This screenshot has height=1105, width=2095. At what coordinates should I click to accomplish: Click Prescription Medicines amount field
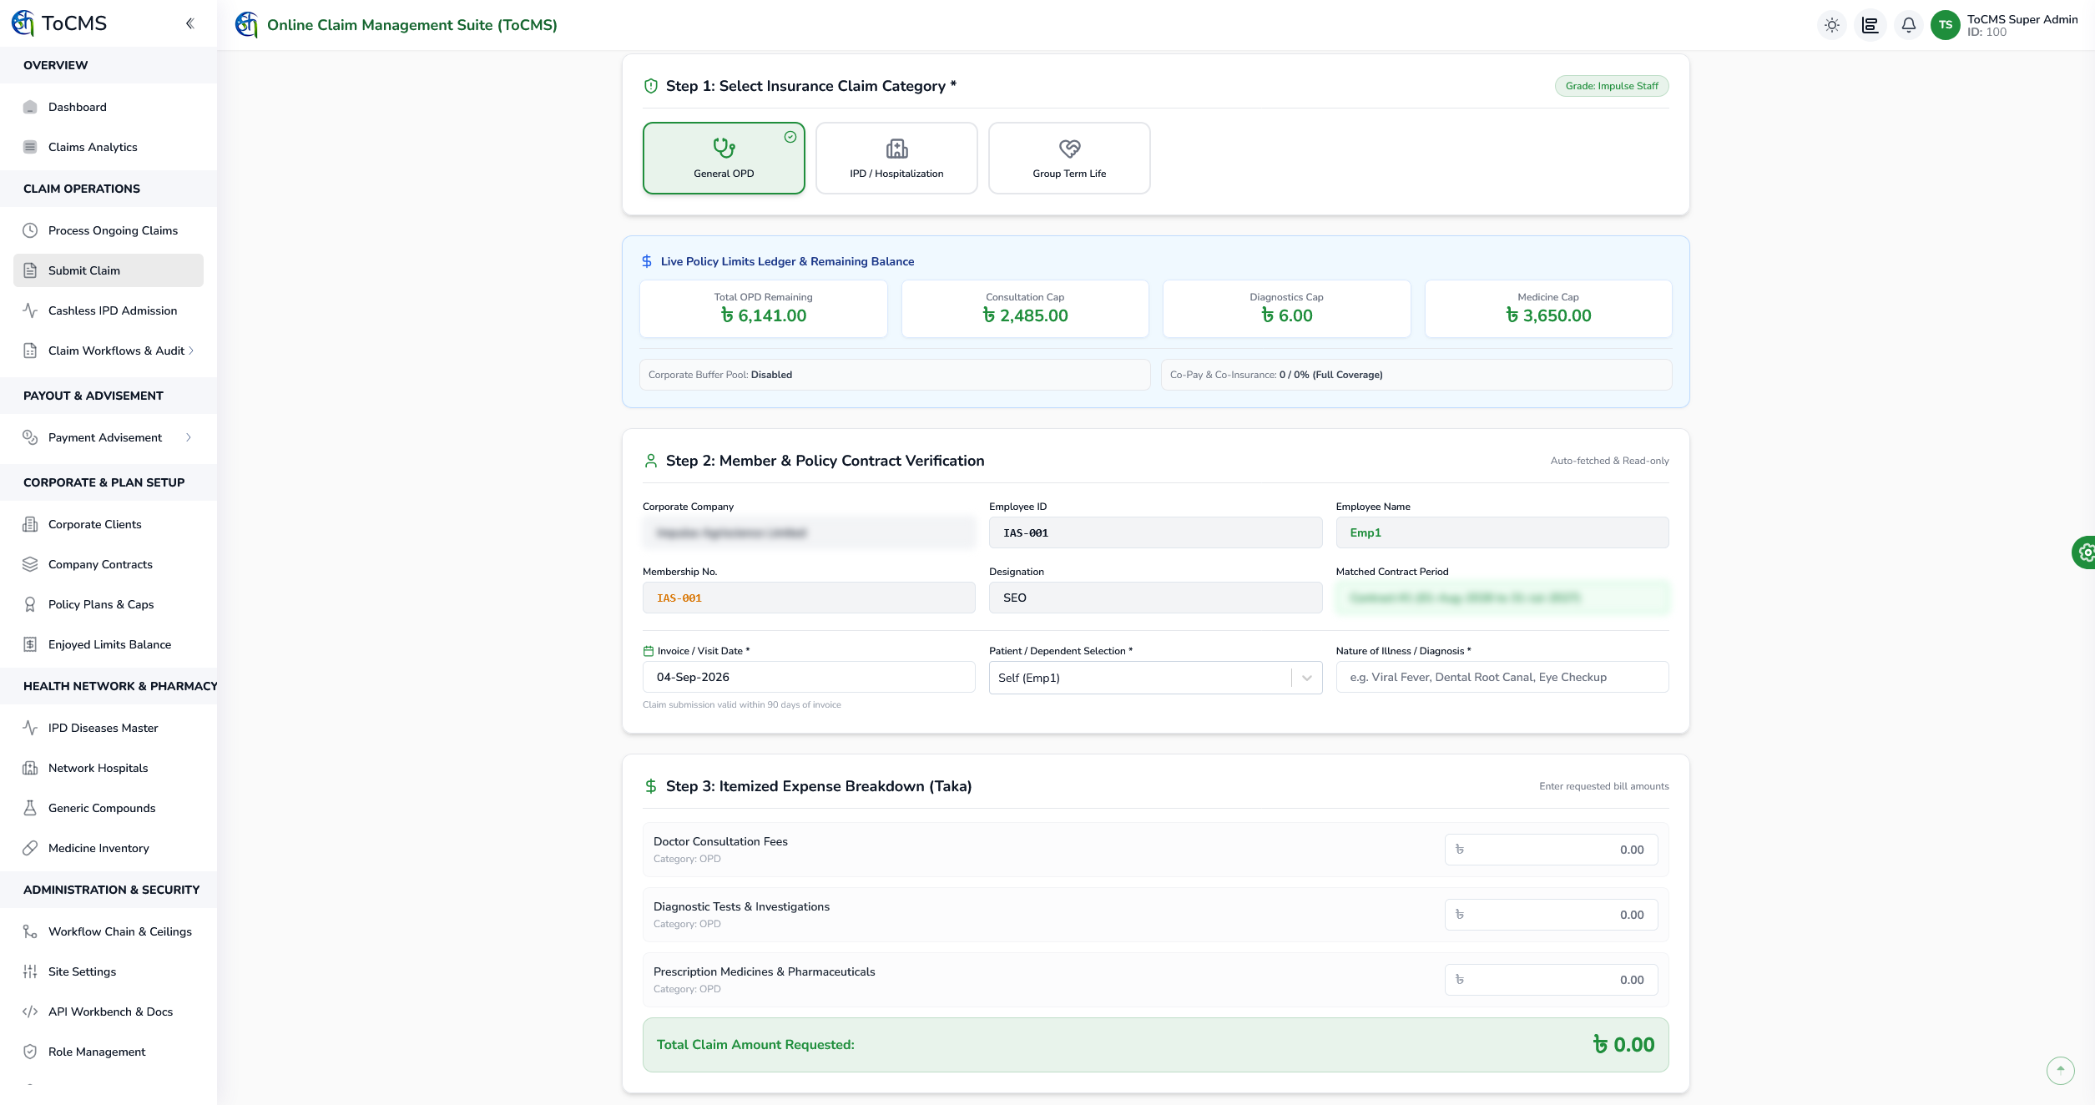coord(1551,980)
